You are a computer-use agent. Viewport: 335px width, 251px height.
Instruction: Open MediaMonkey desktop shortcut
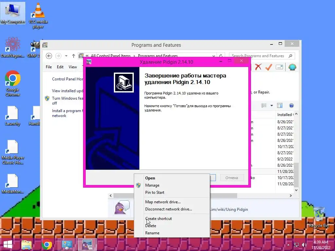(13, 184)
